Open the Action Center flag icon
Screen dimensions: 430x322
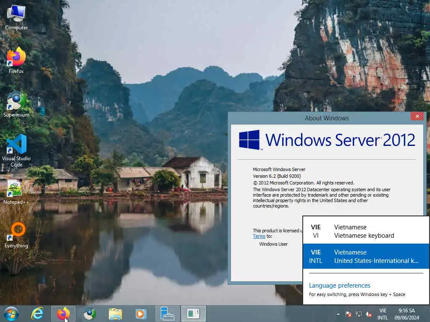[349, 314]
